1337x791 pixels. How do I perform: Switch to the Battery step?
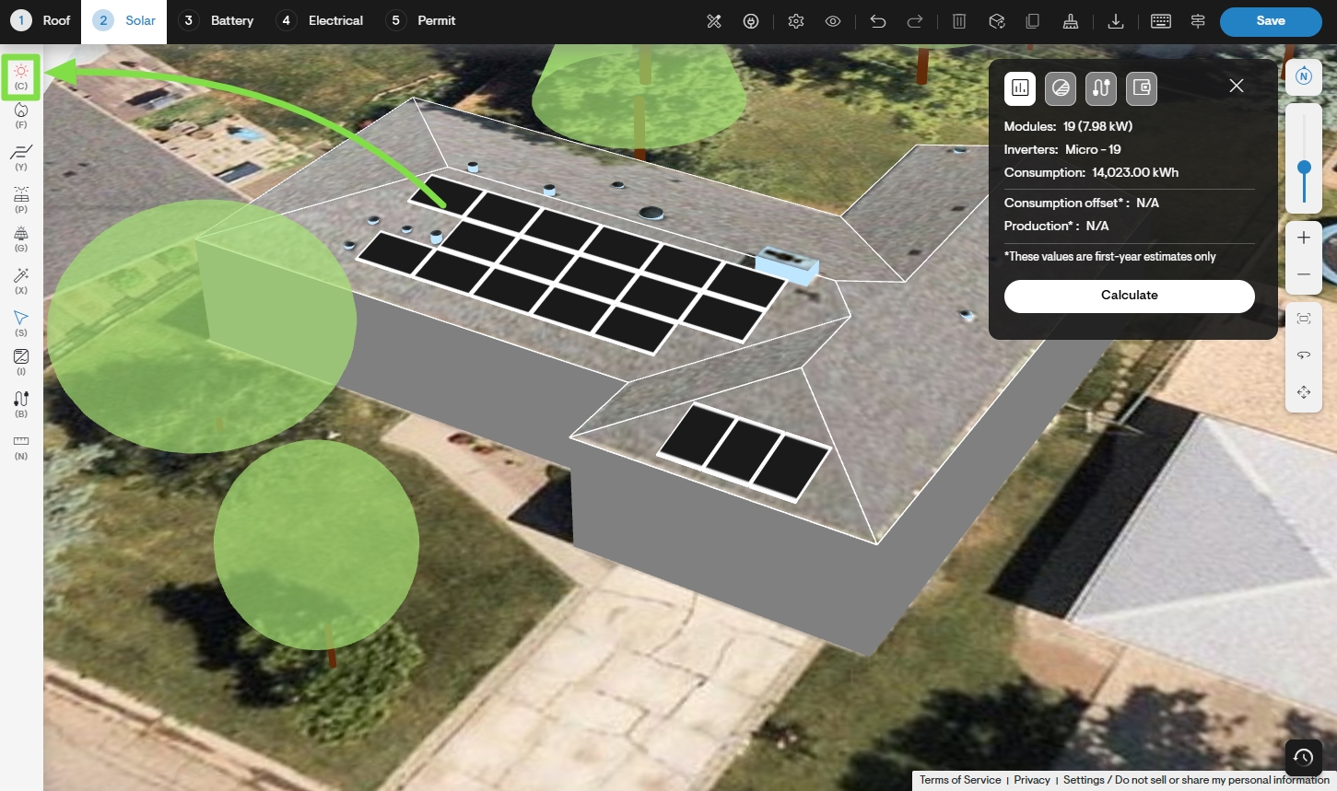[x=217, y=21]
